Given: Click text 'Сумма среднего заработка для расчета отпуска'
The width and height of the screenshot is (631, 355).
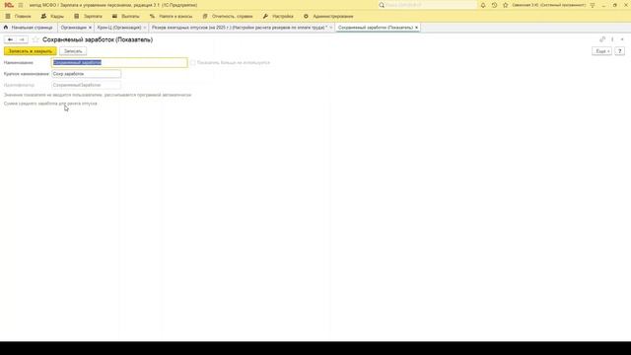Looking at the screenshot, I should click(50, 104).
